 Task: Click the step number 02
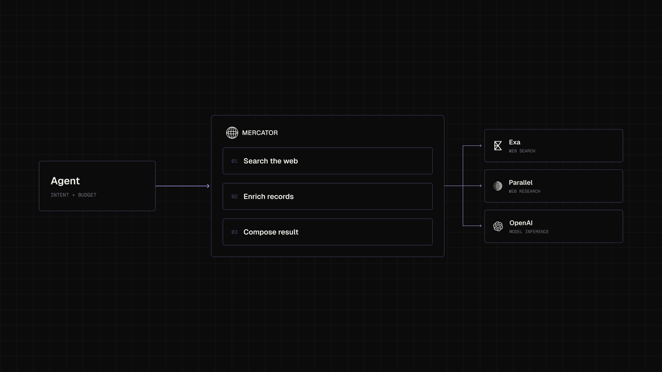click(234, 197)
